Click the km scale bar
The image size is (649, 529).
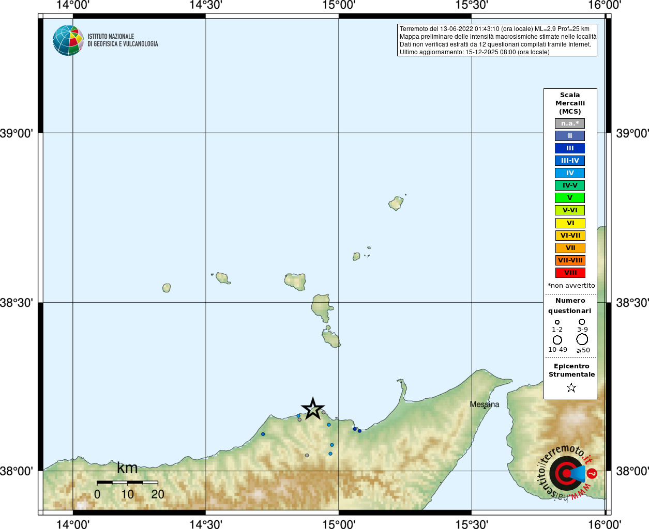coord(127,482)
